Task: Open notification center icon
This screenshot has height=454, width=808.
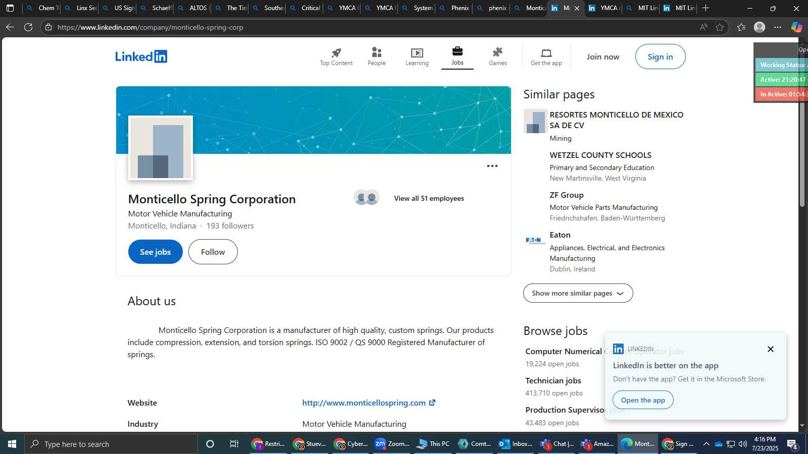Action: click(792, 444)
